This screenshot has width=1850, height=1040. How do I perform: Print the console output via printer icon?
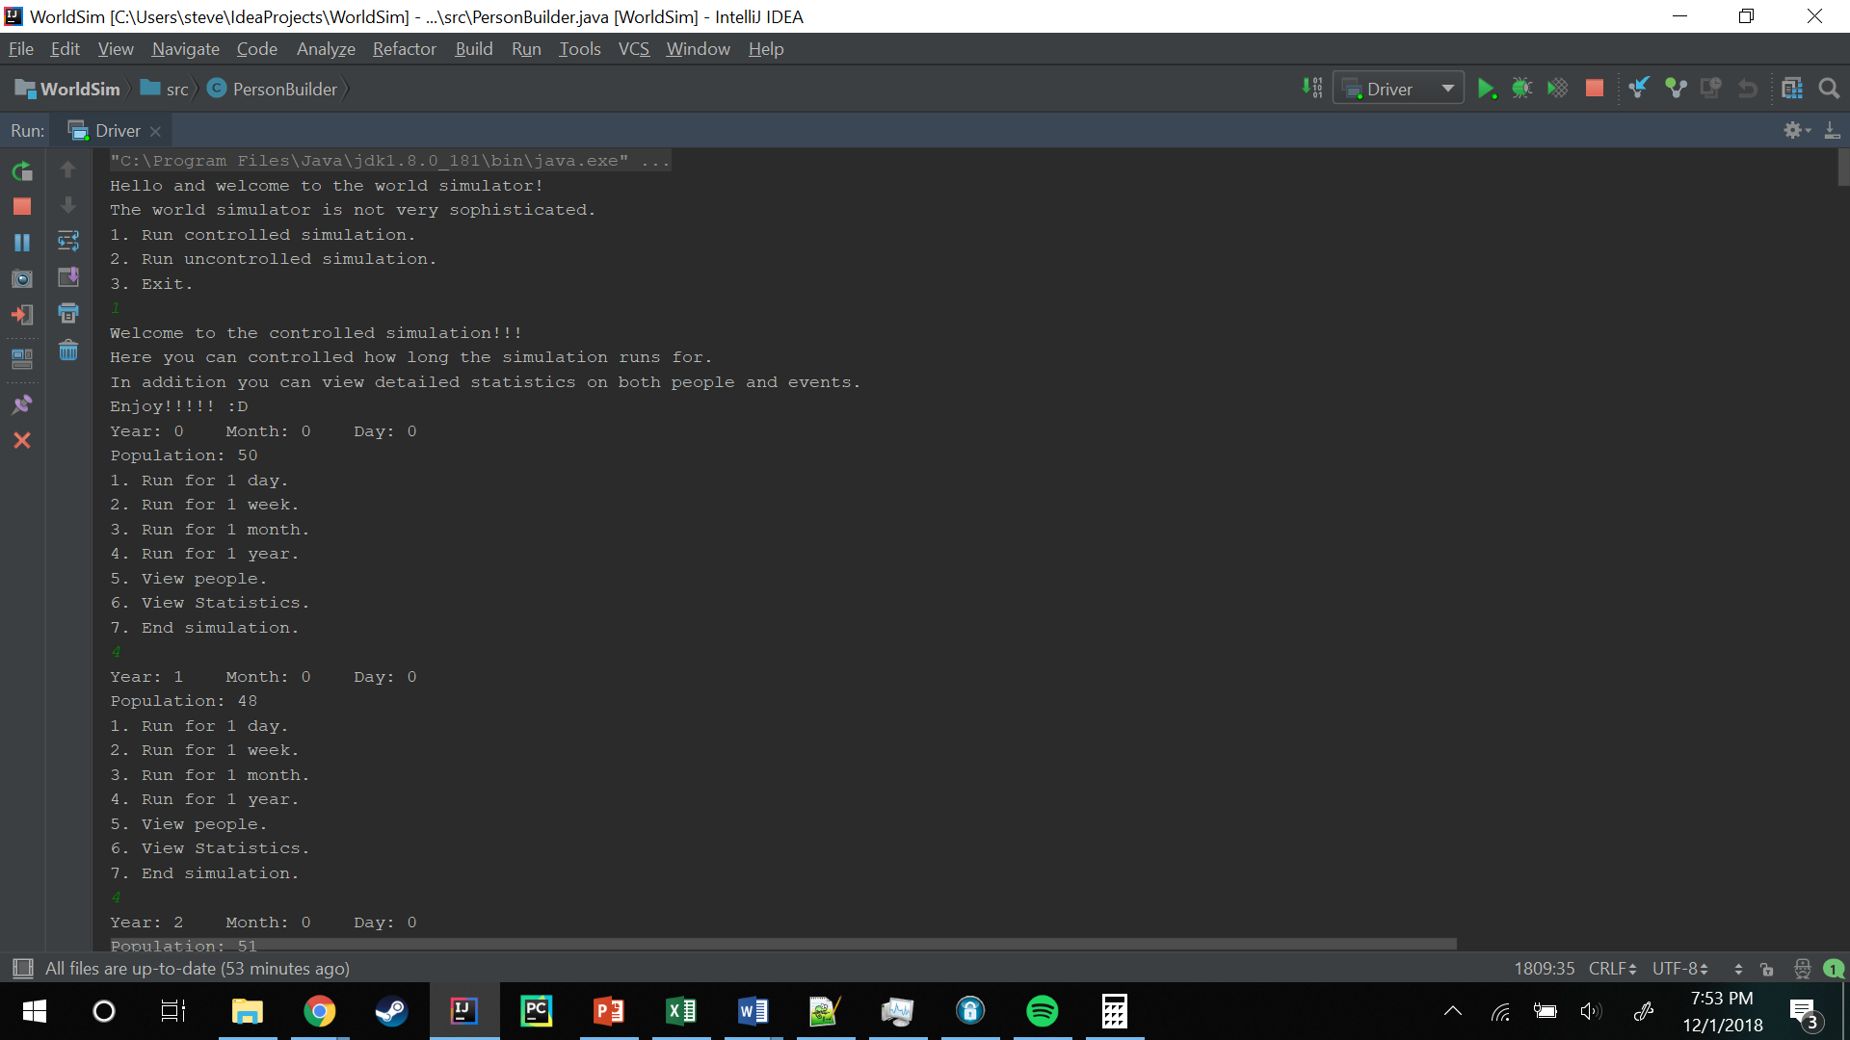[68, 313]
